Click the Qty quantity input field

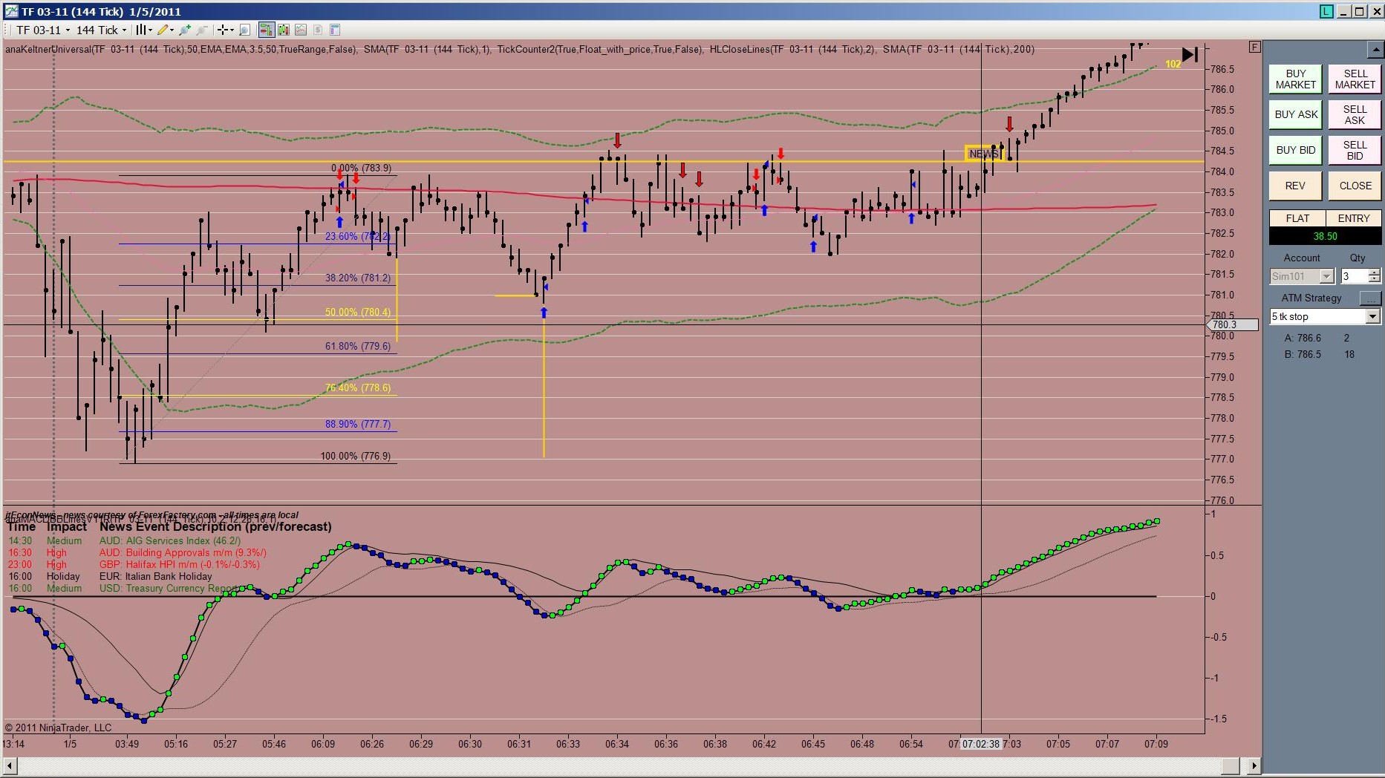pyautogui.click(x=1355, y=276)
